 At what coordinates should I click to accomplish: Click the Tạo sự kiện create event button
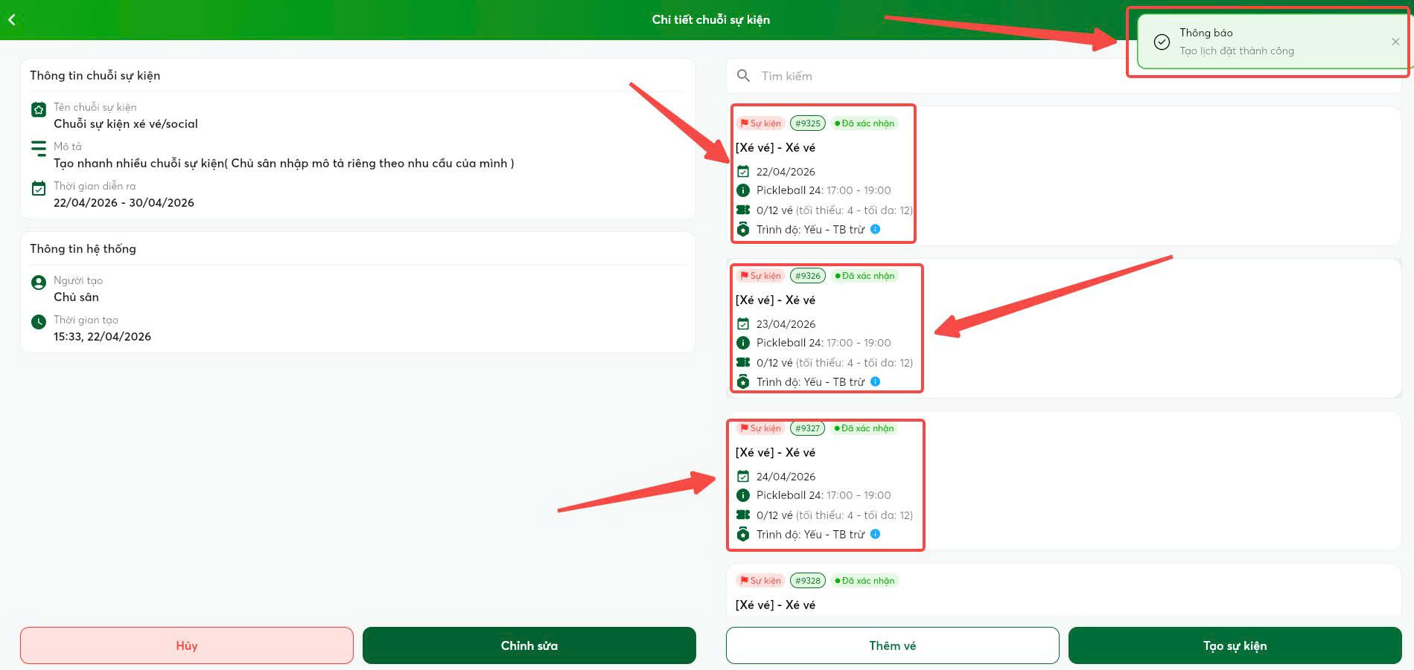tap(1235, 645)
